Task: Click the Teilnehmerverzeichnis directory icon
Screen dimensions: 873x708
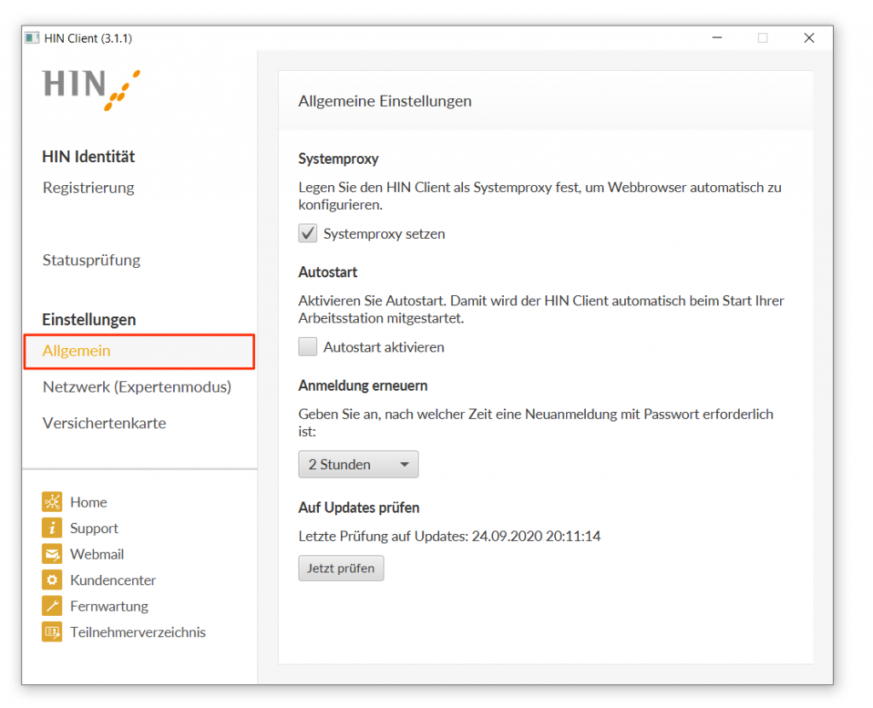Action: pyautogui.click(x=52, y=632)
